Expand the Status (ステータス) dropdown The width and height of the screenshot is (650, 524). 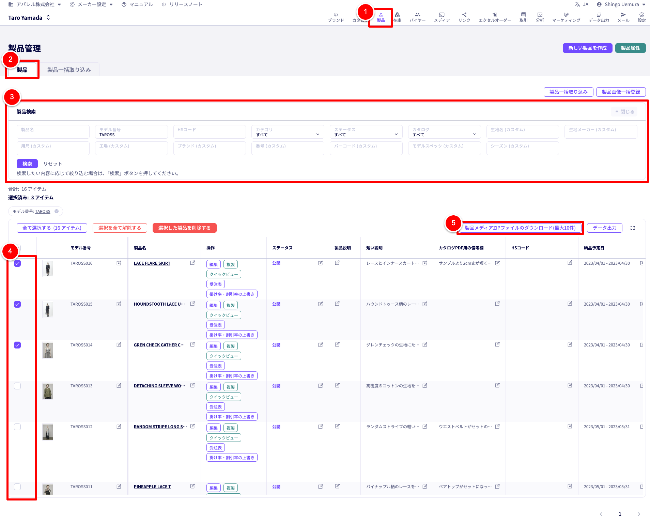point(366,132)
